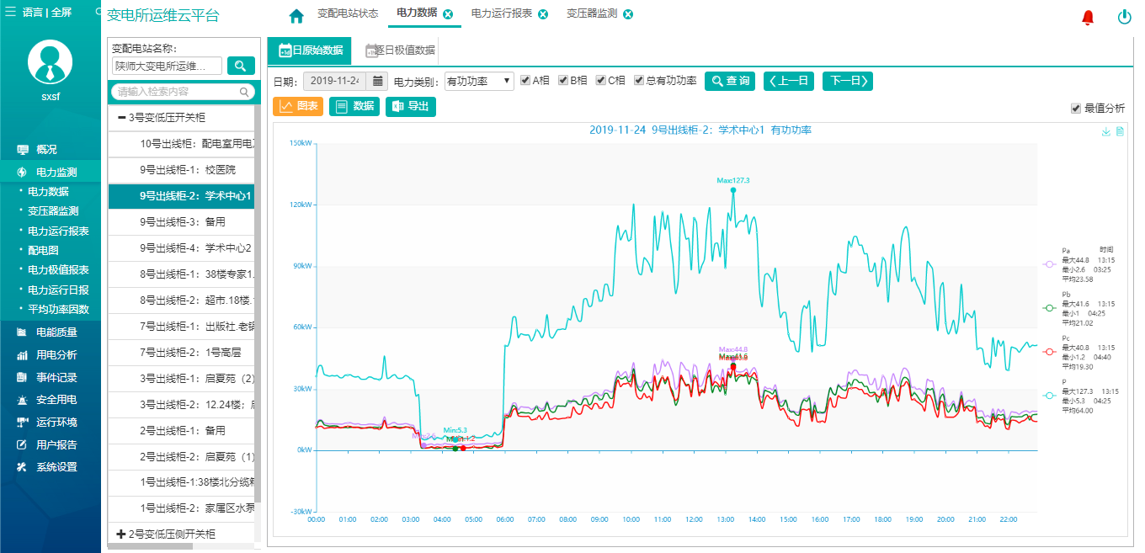The height and width of the screenshot is (553, 1145).
Task: Open the 电力类别 dropdown
Action: (x=479, y=81)
